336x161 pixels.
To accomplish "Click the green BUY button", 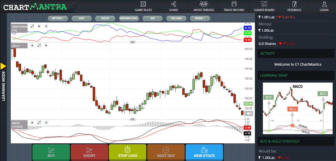I will tap(51, 152).
